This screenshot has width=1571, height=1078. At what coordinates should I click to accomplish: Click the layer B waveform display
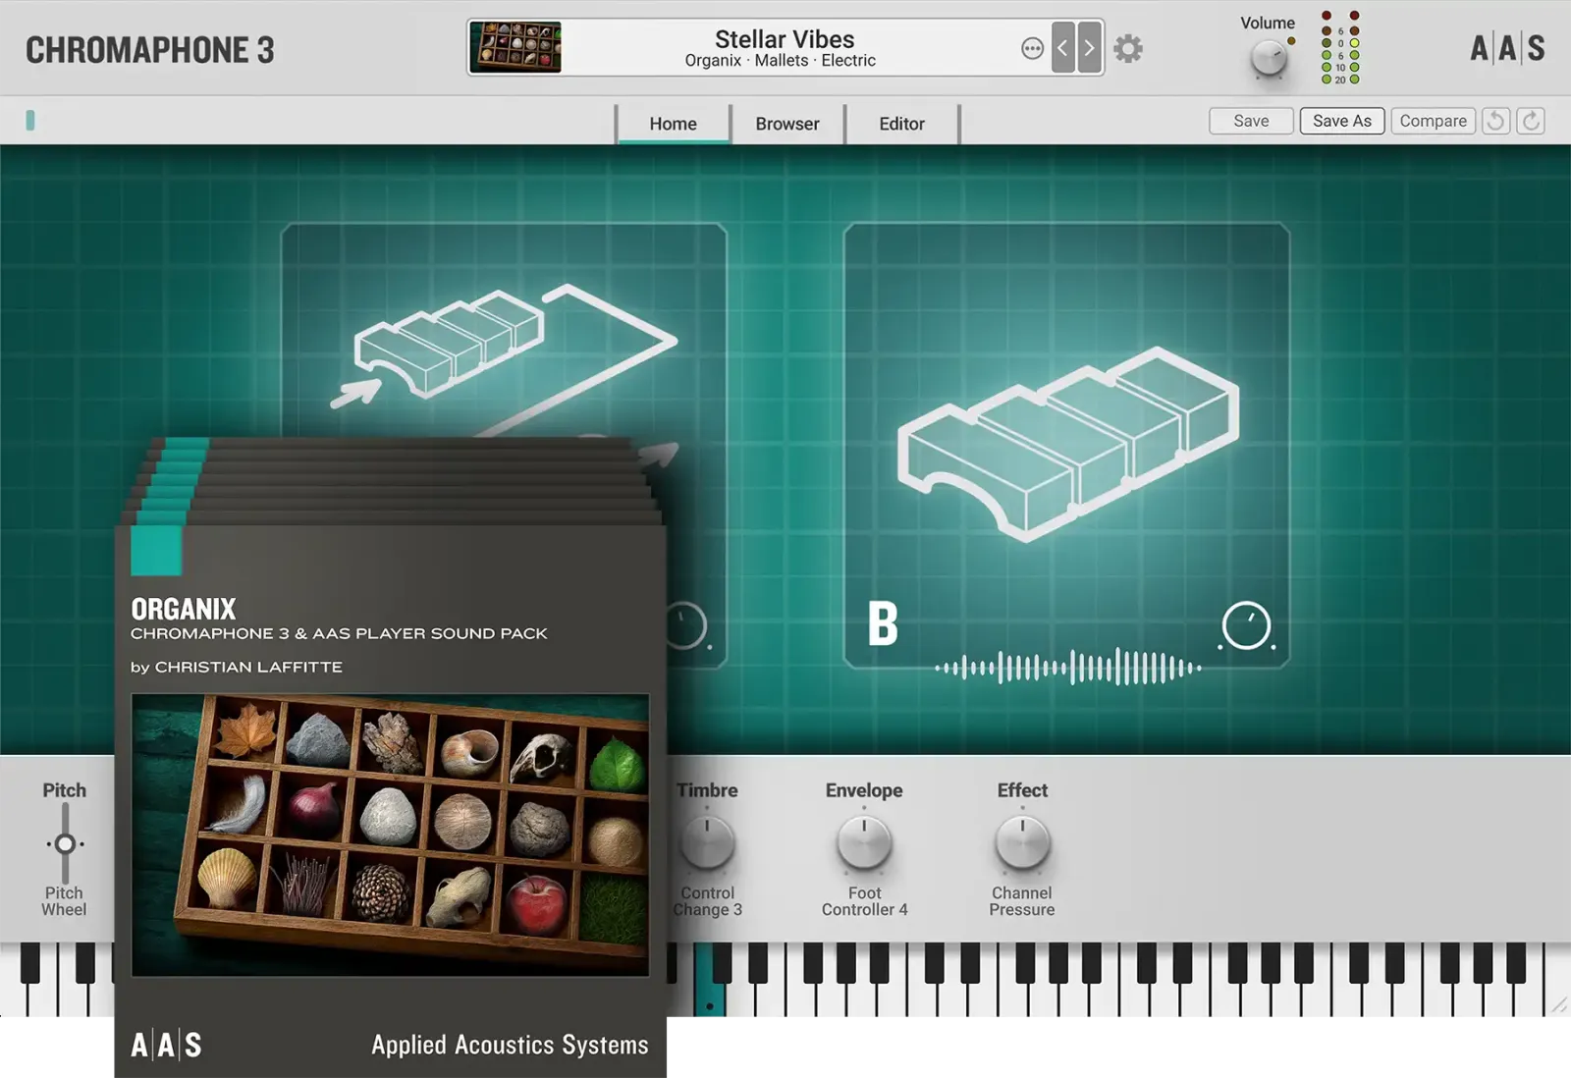click(1068, 668)
